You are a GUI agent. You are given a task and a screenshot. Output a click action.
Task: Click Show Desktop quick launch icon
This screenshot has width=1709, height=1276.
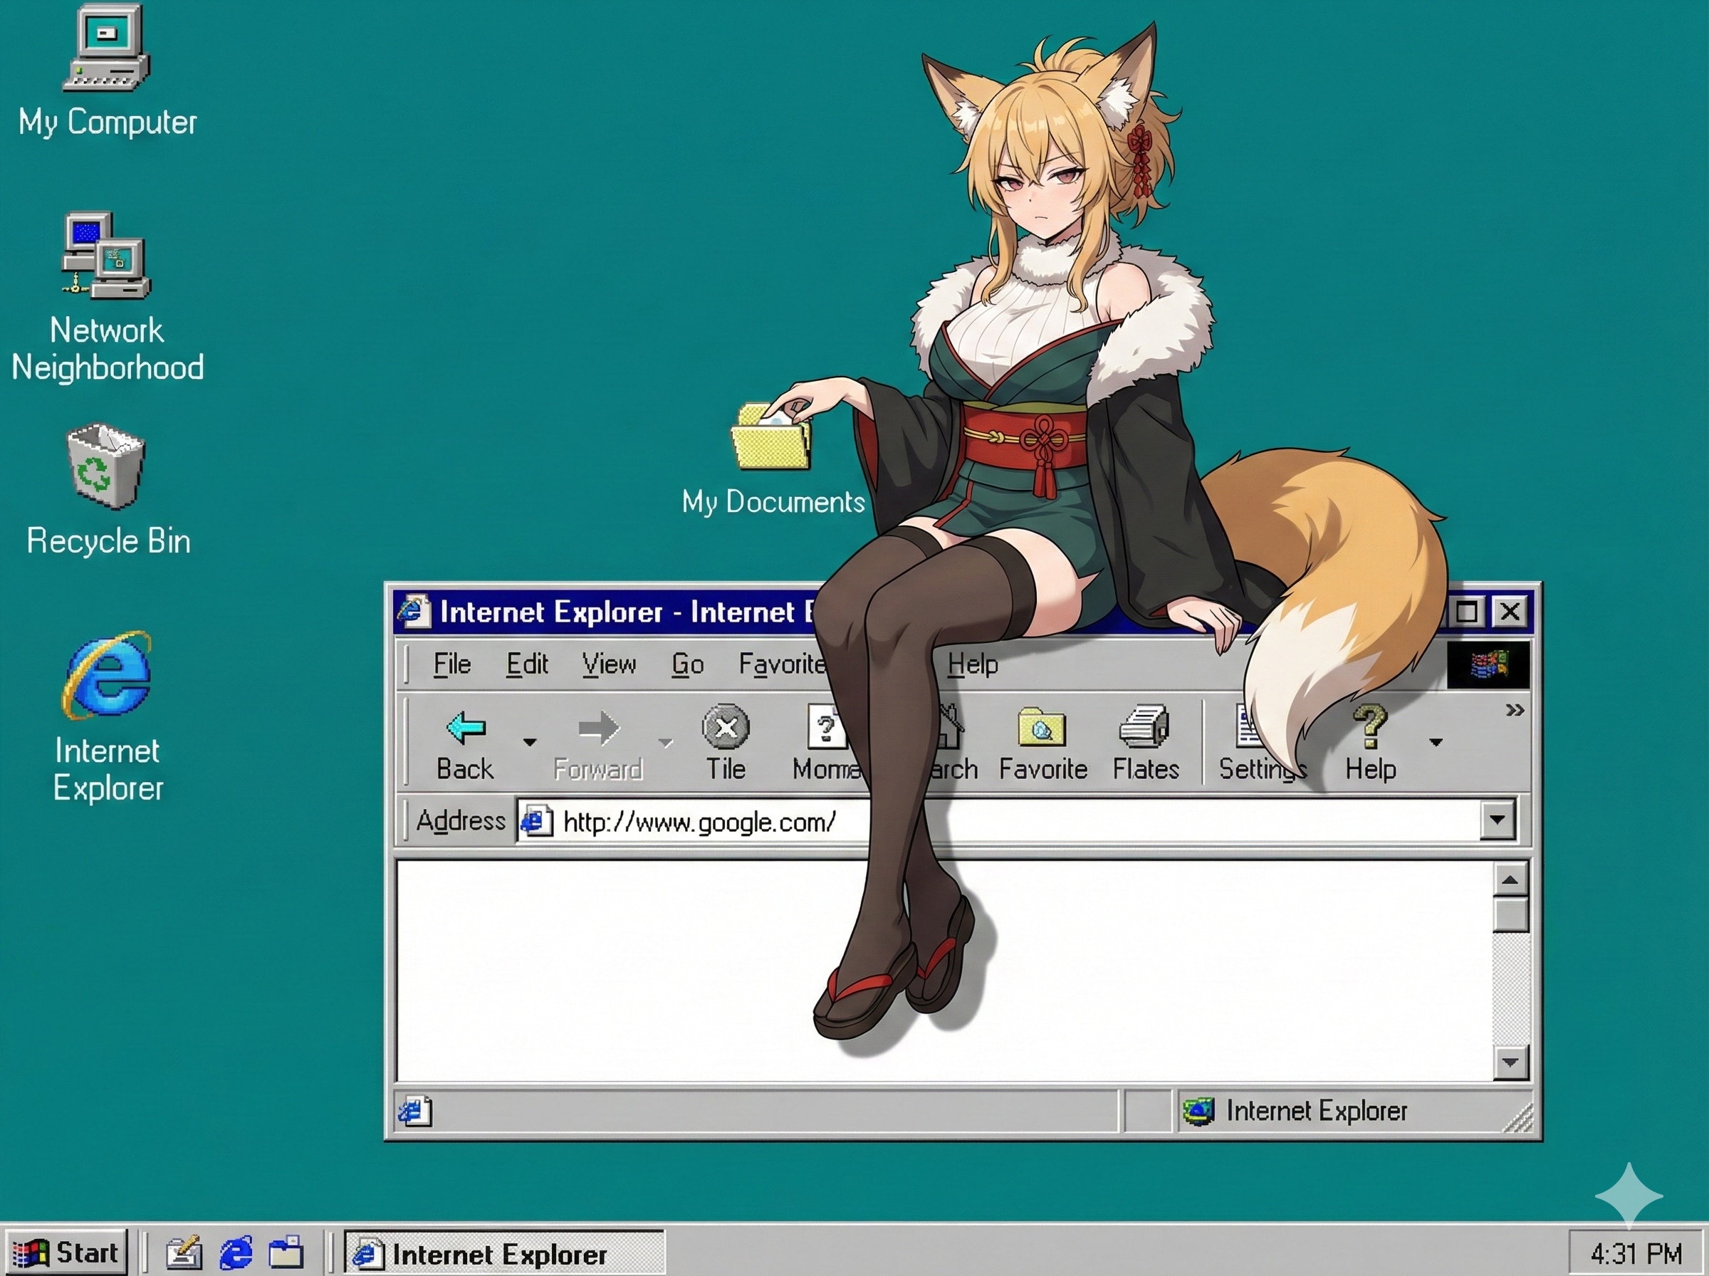184,1252
